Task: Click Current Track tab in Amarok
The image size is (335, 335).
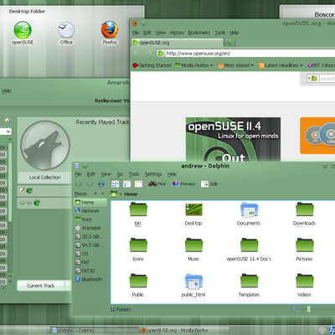Action: [40, 286]
